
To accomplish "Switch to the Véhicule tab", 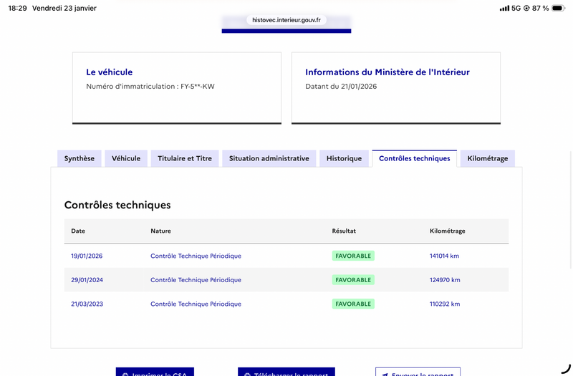I will coord(126,158).
